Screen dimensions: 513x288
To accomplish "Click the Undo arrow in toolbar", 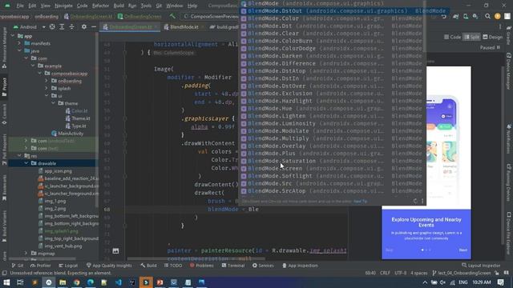I will [444, 16].
